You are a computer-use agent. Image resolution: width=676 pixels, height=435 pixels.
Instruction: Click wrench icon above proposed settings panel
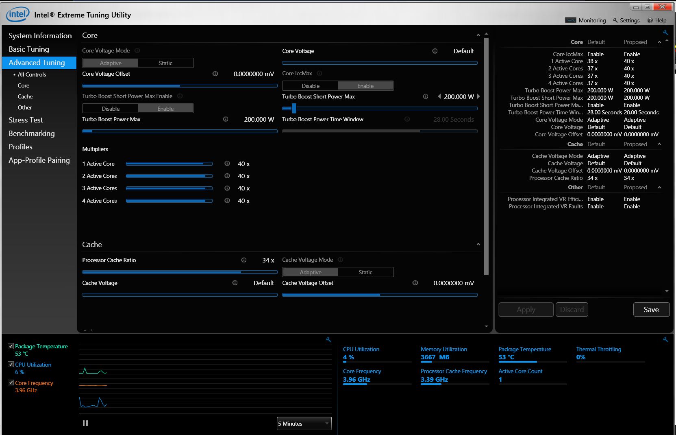(665, 33)
